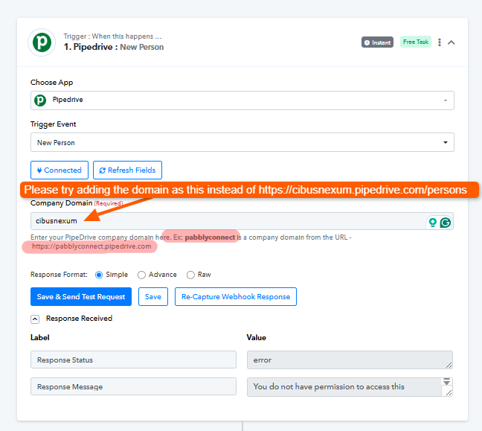The width and height of the screenshot is (482, 431).
Task: Click the green lightbulb icon in domain field
Action: pyautogui.click(x=432, y=222)
